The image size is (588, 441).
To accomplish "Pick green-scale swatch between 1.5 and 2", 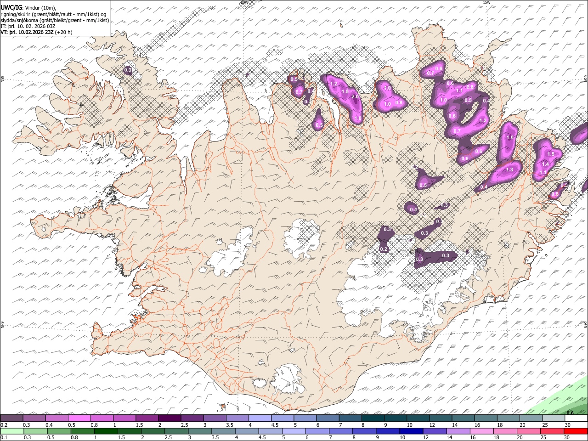I will coord(129,431).
